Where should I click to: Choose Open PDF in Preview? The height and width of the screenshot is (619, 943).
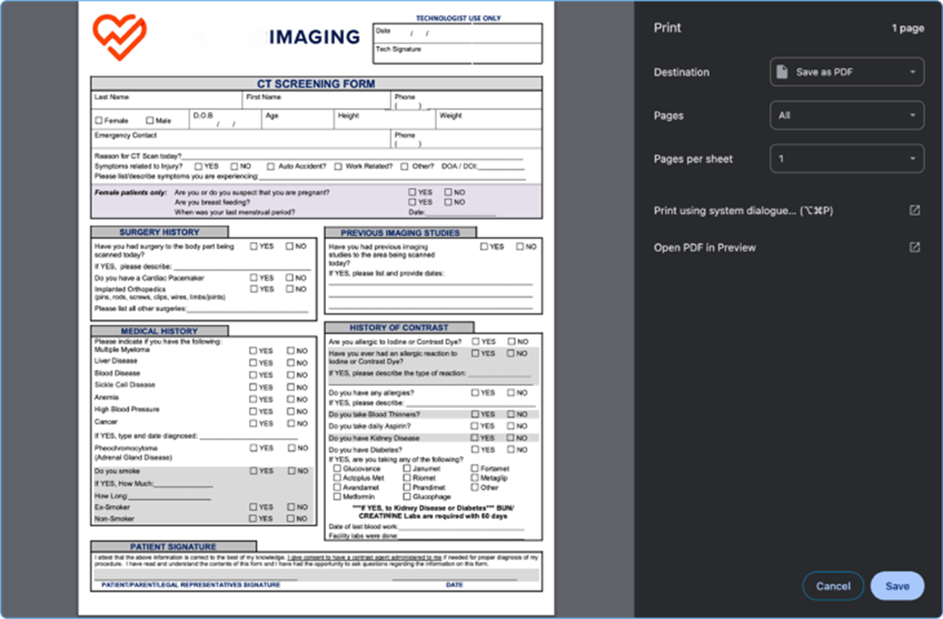[704, 247]
